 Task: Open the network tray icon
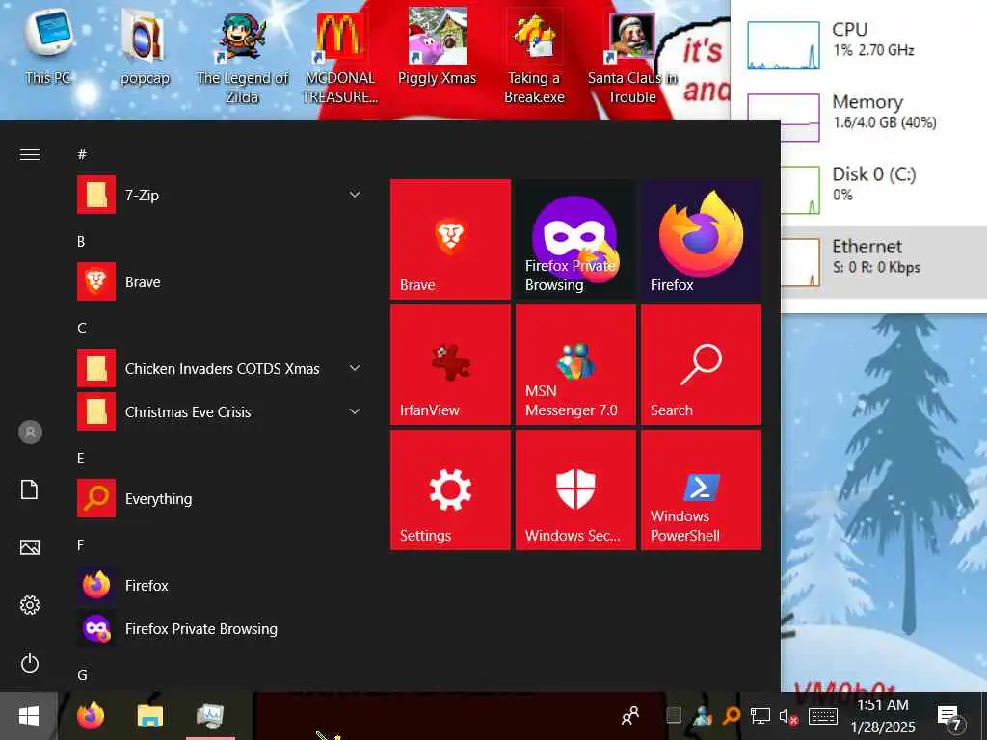tap(760, 716)
